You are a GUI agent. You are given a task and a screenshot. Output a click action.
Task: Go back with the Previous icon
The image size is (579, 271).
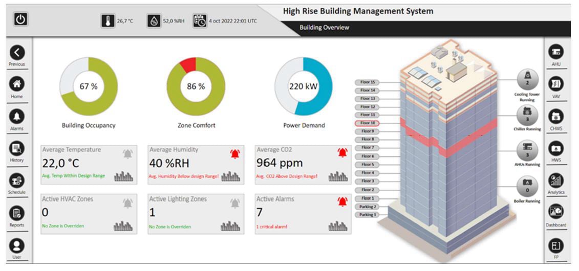click(17, 53)
